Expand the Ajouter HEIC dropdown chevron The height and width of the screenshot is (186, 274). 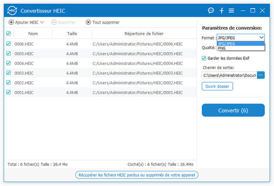click(x=42, y=23)
